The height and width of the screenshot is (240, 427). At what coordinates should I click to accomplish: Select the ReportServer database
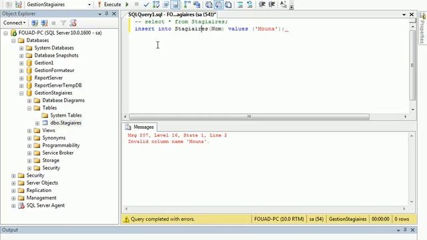[x=48, y=78]
